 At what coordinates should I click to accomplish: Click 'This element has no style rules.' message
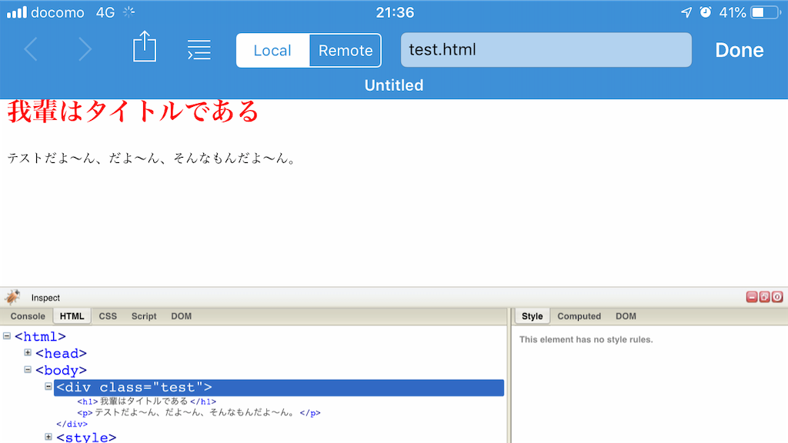click(586, 339)
